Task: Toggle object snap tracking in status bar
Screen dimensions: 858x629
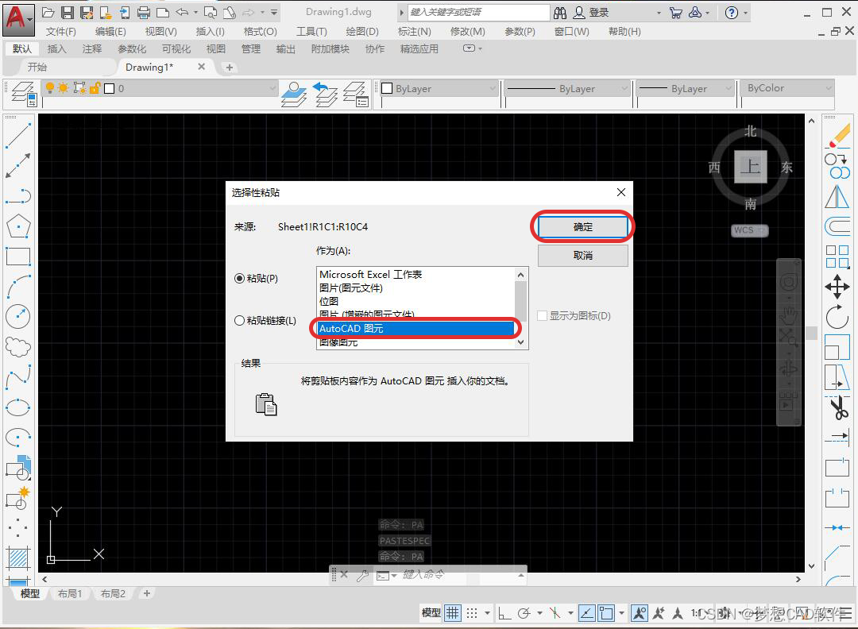Action: [586, 613]
